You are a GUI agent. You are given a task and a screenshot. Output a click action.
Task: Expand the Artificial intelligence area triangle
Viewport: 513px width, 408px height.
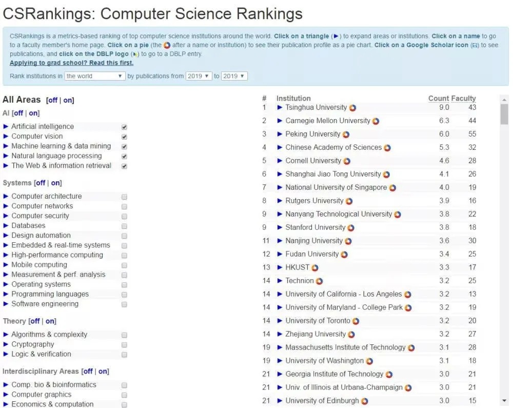6,127
